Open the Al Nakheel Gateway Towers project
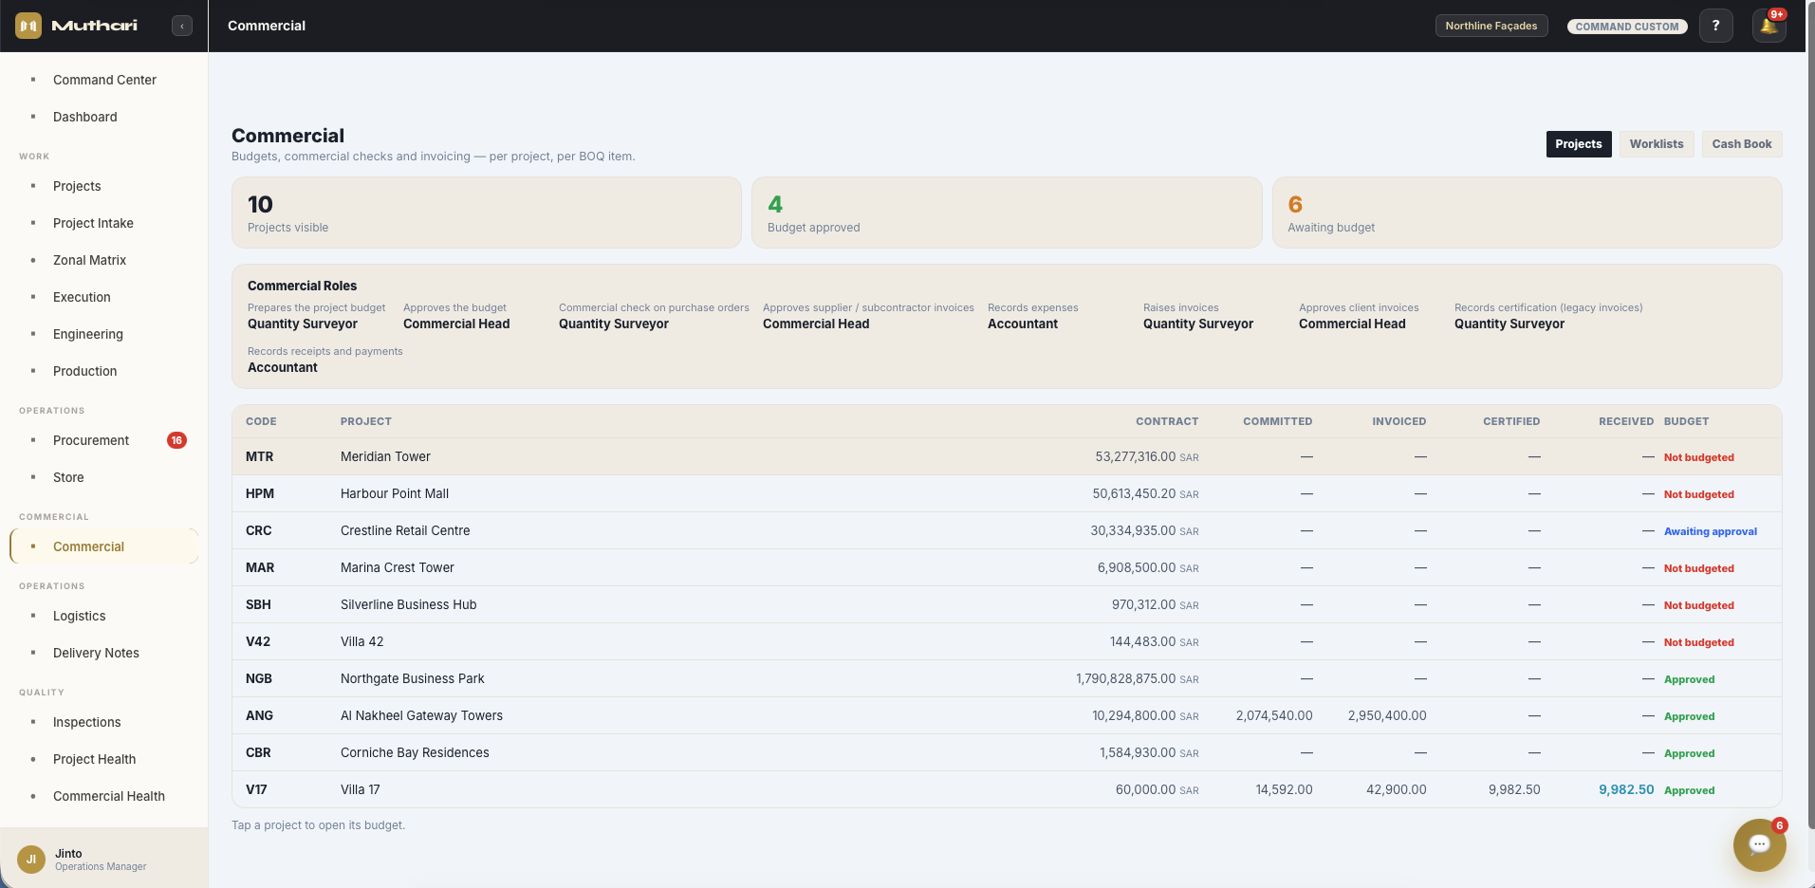The height and width of the screenshot is (888, 1815). click(x=1007, y=715)
